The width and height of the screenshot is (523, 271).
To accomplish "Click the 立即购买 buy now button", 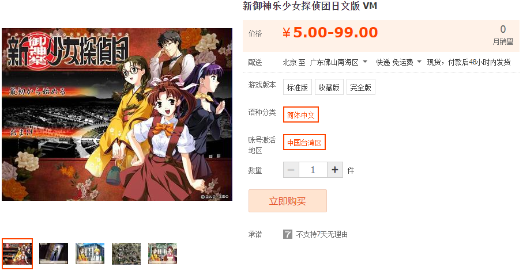I will [288, 201].
